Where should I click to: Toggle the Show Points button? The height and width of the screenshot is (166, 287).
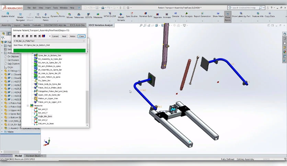point(228,17)
